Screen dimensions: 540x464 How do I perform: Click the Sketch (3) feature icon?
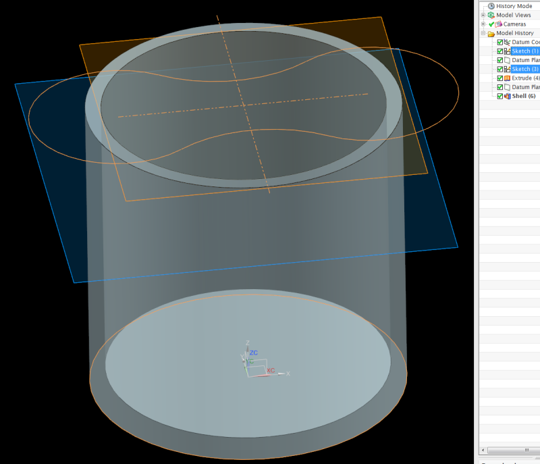507,69
